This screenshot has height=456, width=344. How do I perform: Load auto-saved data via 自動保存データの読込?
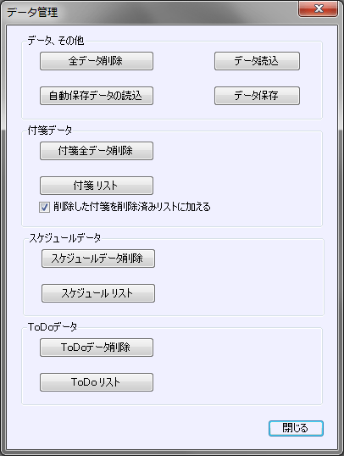click(97, 96)
